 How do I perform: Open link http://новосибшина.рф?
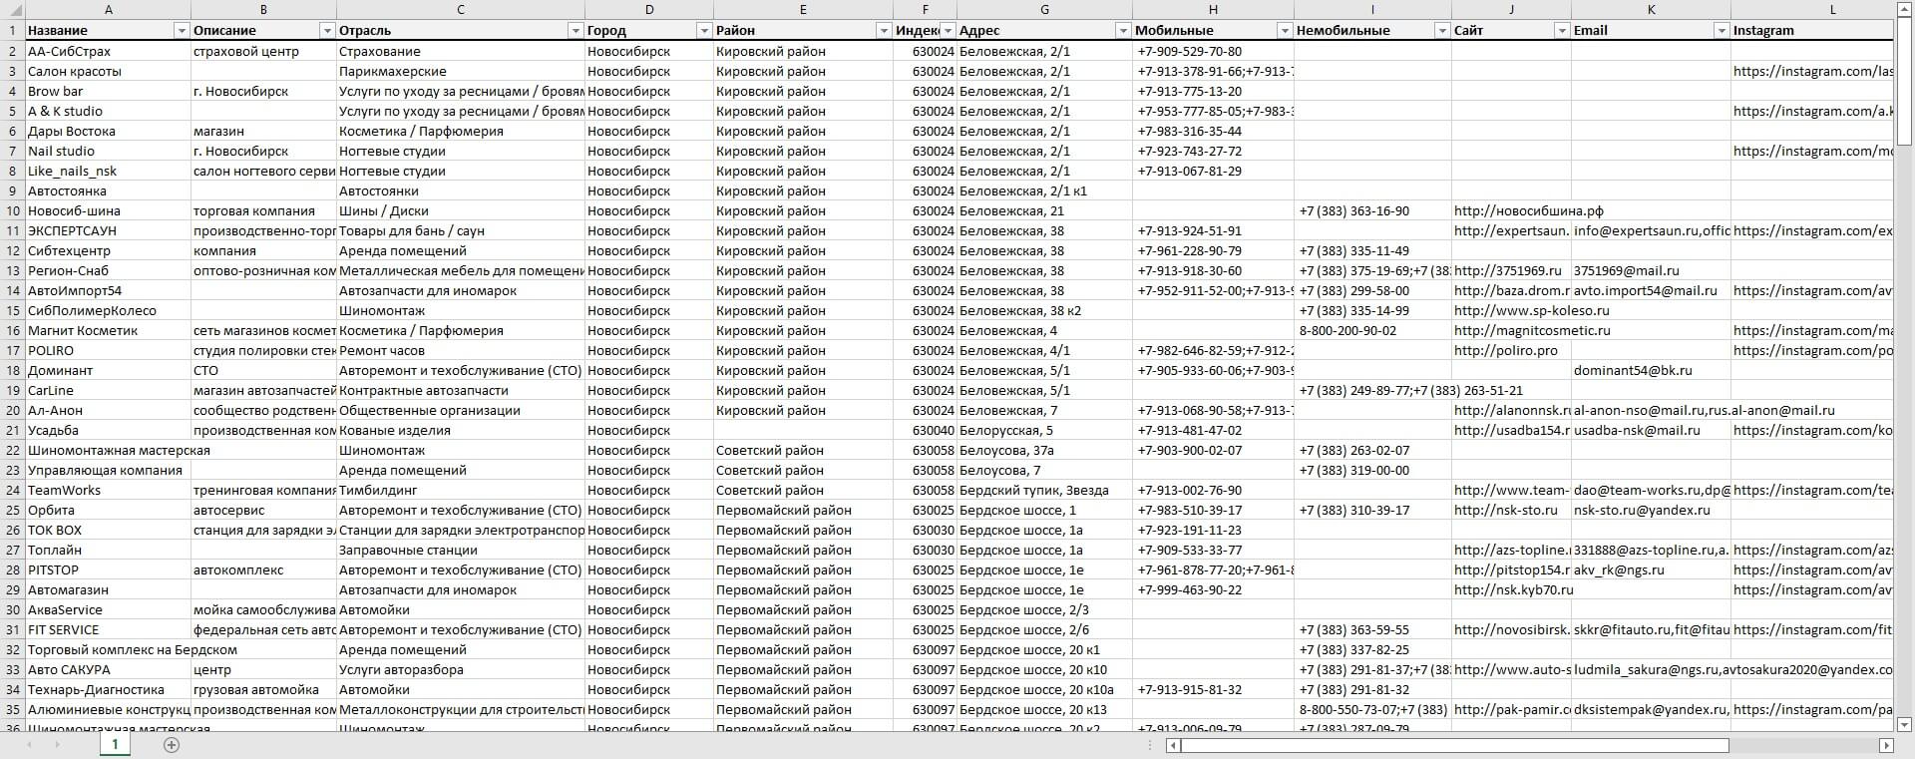click(x=1528, y=210)
